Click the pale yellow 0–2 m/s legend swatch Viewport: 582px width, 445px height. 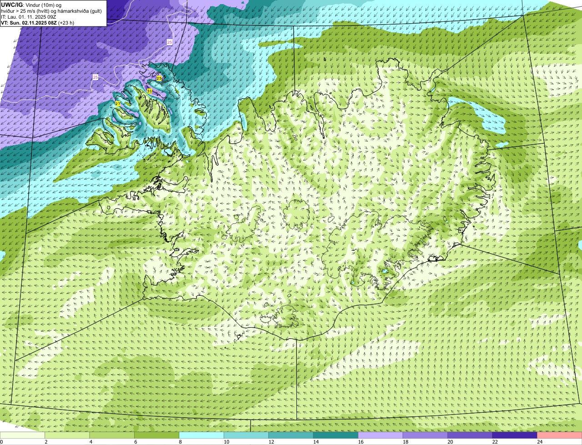23,435
